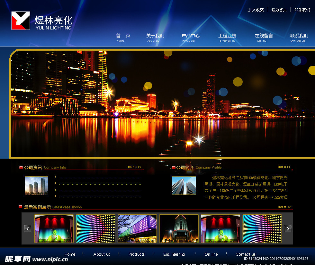
Task: Click more link beside 最新案例展示
Action: (x=284, y=206)
